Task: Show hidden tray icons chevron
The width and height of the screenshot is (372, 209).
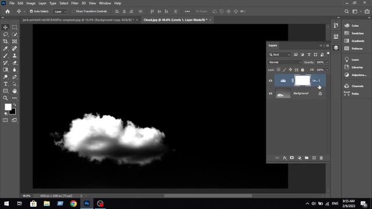Action: pyautogui.click(x=307, y=204)
